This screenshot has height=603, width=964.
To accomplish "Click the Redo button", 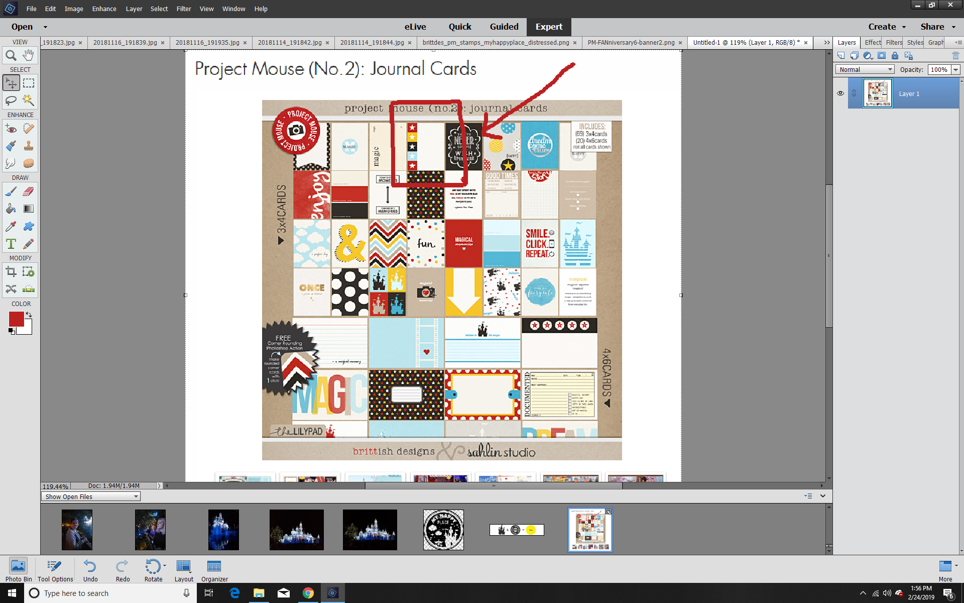I will [x=123, y=570].
